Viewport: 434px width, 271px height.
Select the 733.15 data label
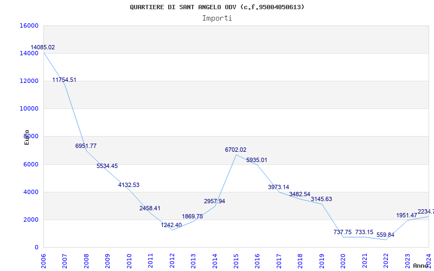click(x=364, y=233)
